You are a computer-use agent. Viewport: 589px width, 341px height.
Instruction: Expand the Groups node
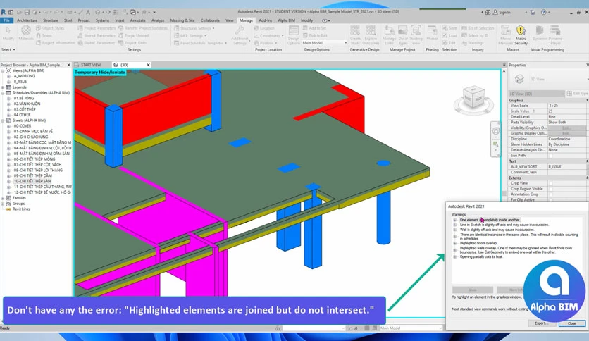(3, 204)
